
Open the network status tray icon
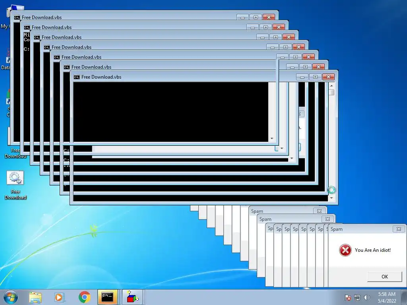[x=357, y=297]
